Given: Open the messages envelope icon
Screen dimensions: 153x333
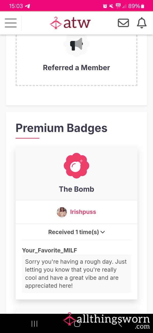Looking at the screenshot, I should [x=123, y=23].
